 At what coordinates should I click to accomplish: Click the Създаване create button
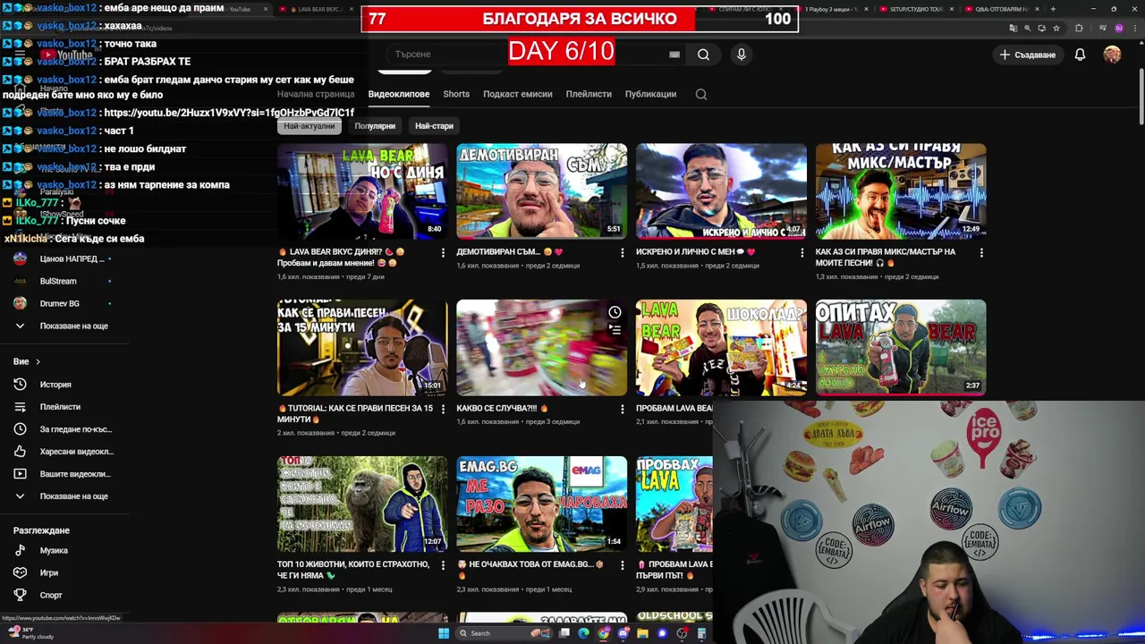point(1028,55)
